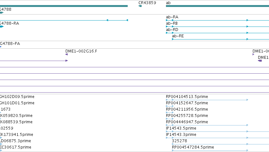Image resolution: width=269 pixels, height=152 pixels.
Task: Click the K088539.5prime label
Action: tap(16, 122)
